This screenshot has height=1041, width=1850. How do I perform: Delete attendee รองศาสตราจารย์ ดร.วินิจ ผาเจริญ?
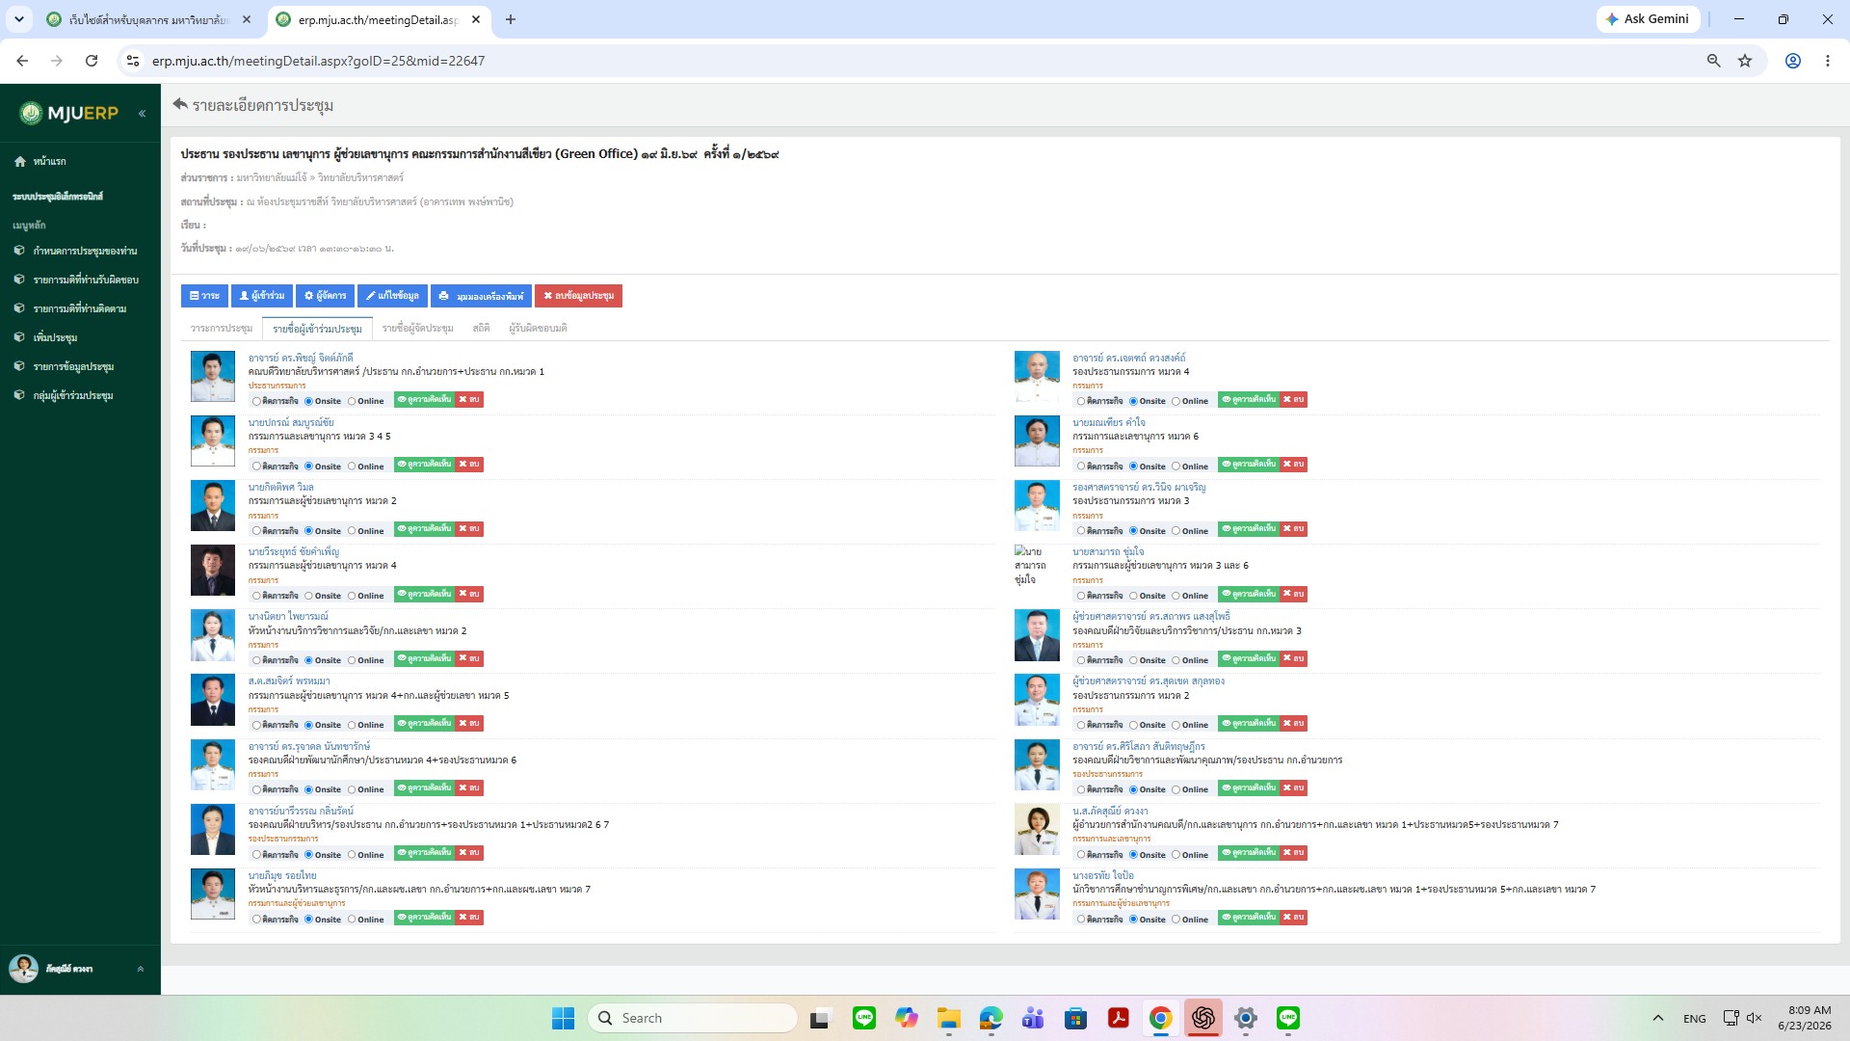1294,529
